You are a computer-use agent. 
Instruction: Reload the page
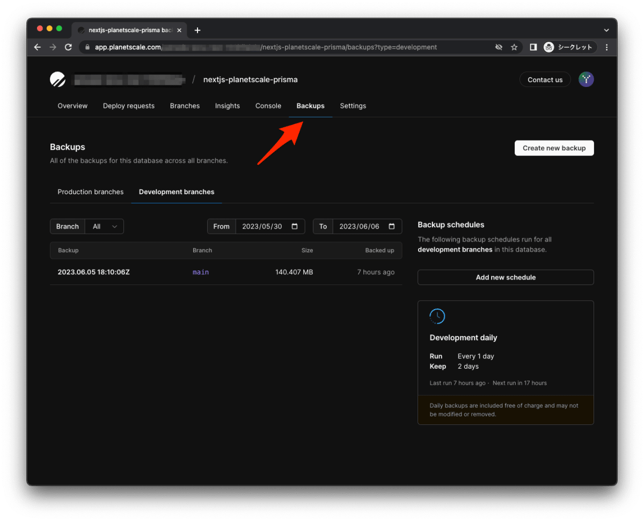[x=68, y=47]
